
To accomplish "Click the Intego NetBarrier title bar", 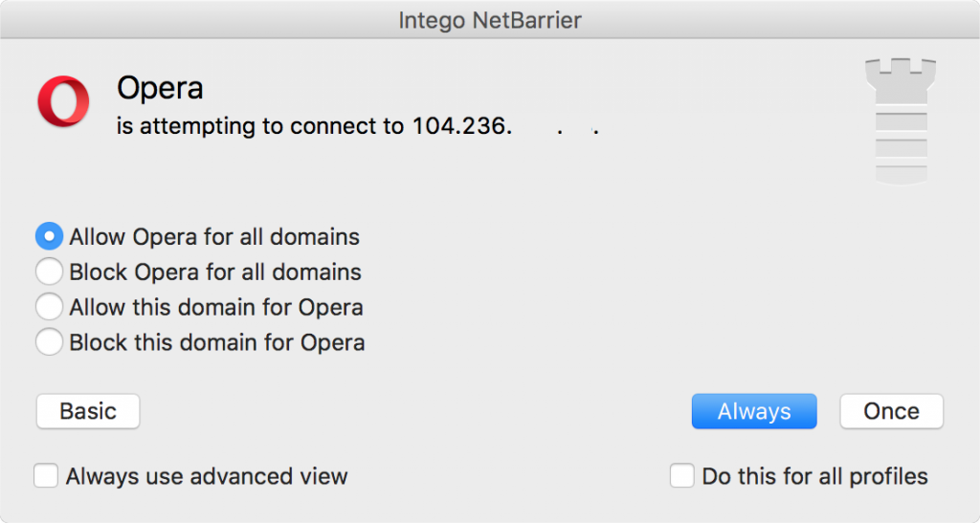I will (x=490, y=20).
